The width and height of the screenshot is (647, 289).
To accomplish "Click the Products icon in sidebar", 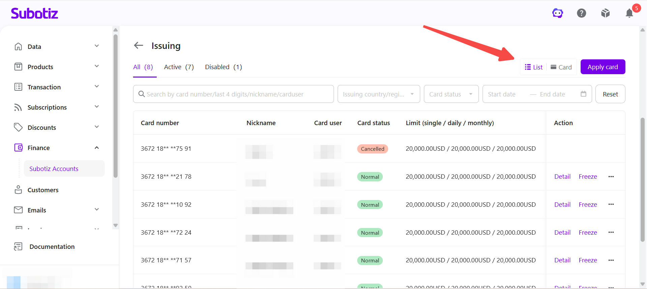I will (x=18, y=67).
